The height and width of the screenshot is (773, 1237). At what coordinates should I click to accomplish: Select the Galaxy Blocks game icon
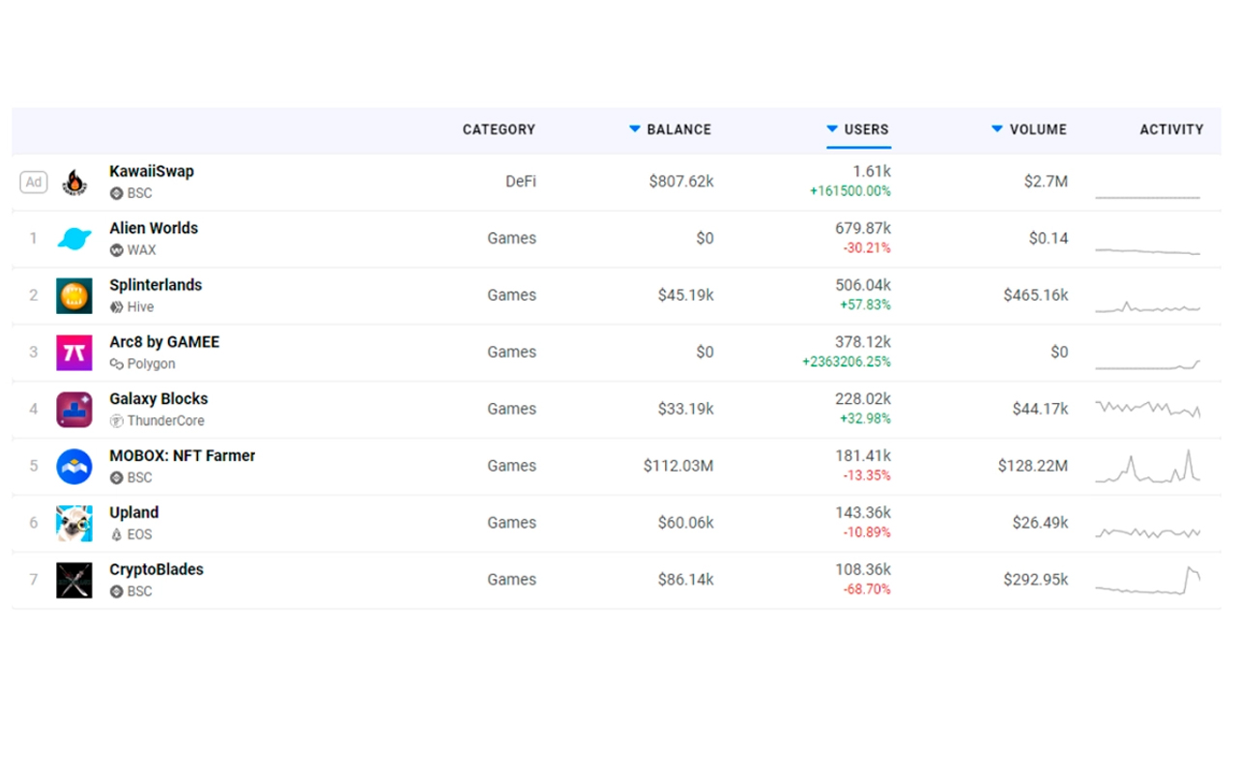[74, 410]
